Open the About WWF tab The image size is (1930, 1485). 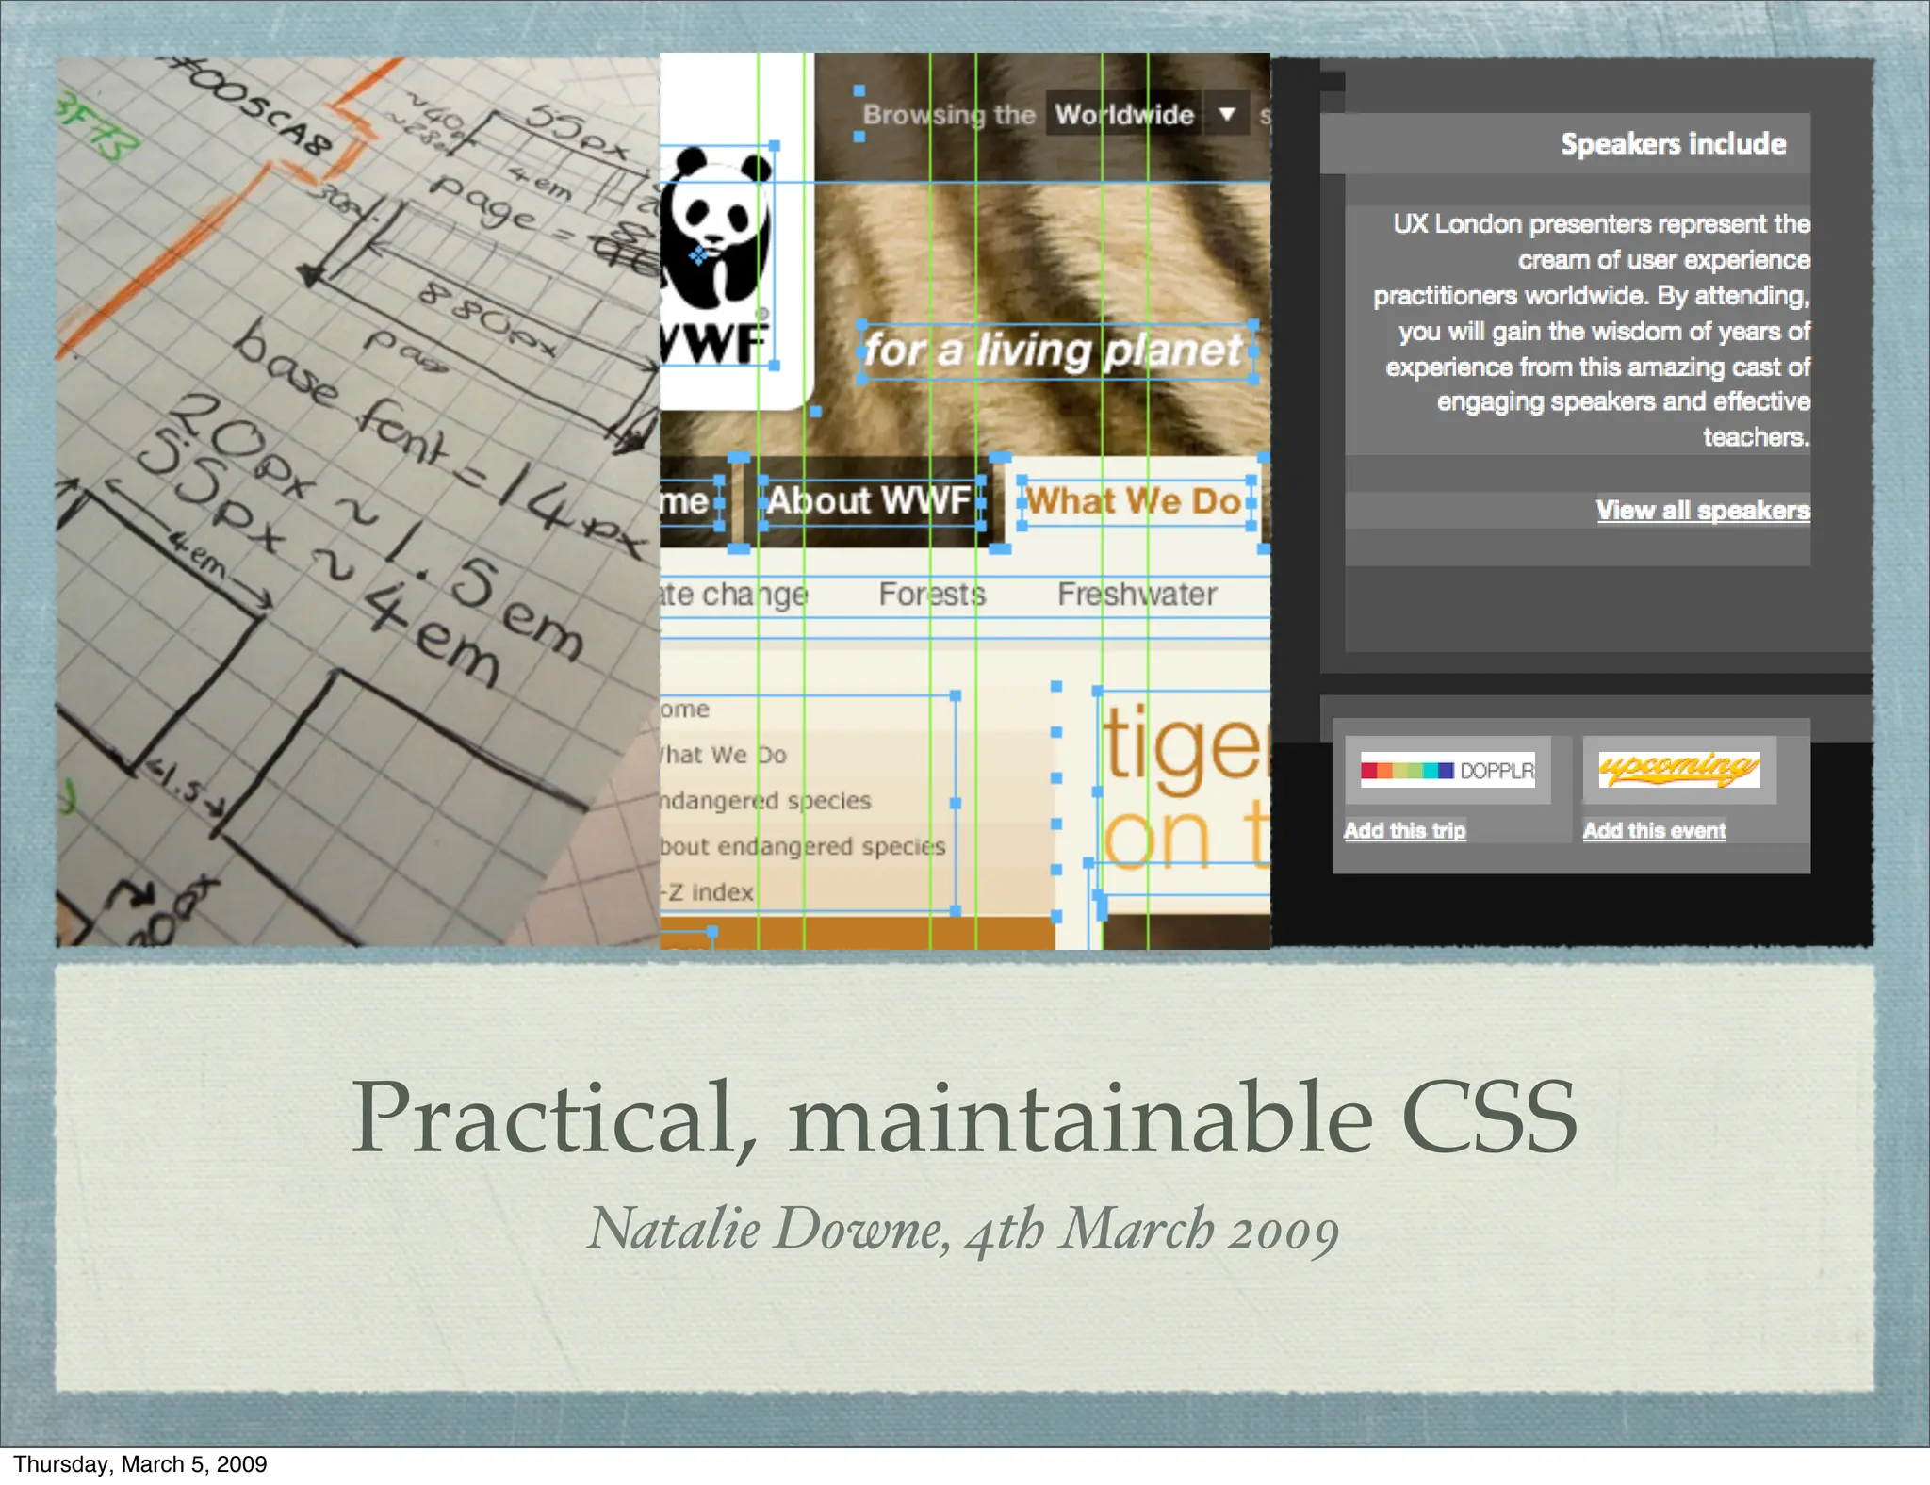868,501
